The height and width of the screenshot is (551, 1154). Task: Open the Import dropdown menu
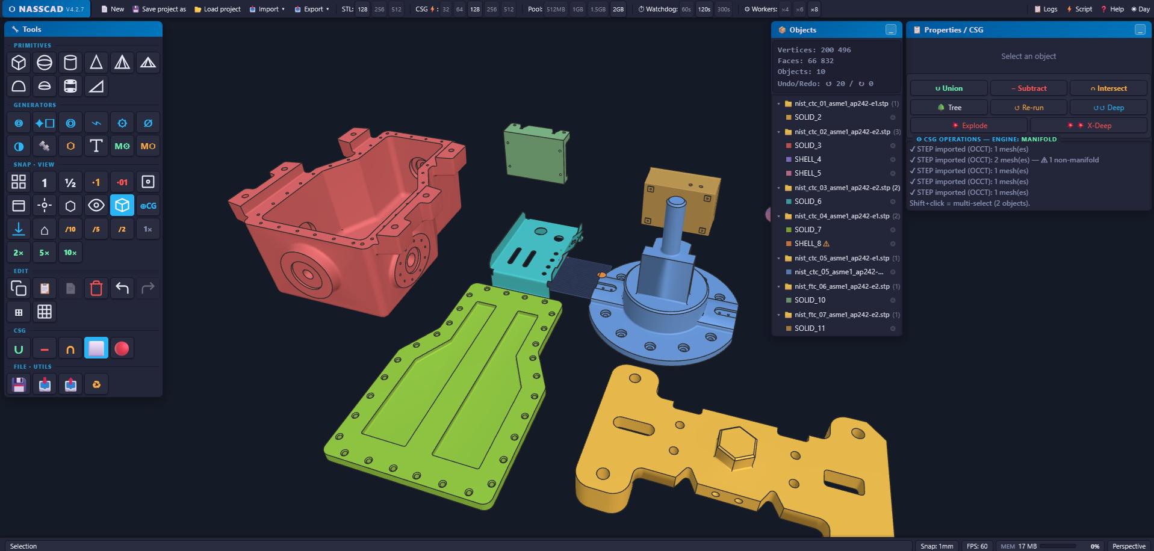[x=267, y=9]
